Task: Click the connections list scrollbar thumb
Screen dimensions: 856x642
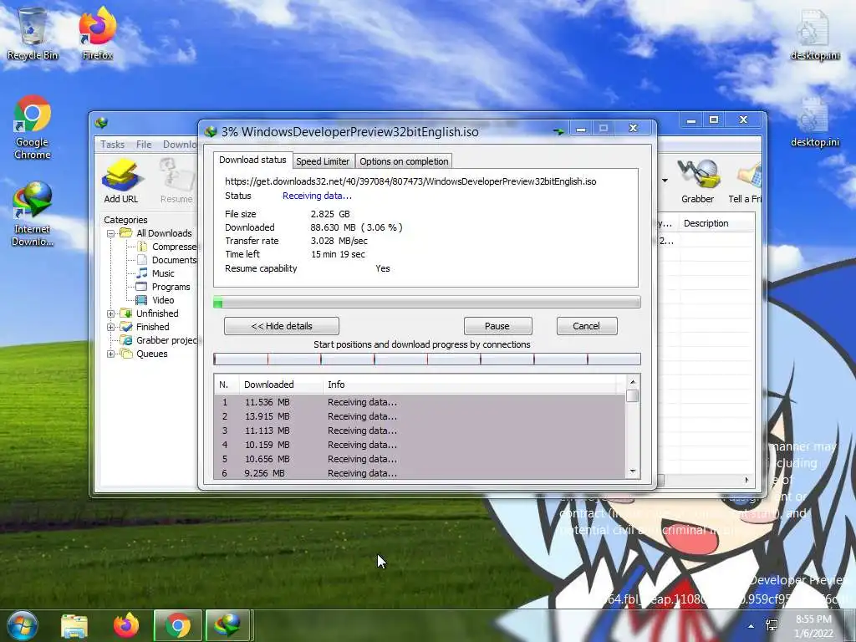Action: coord(632,395)
